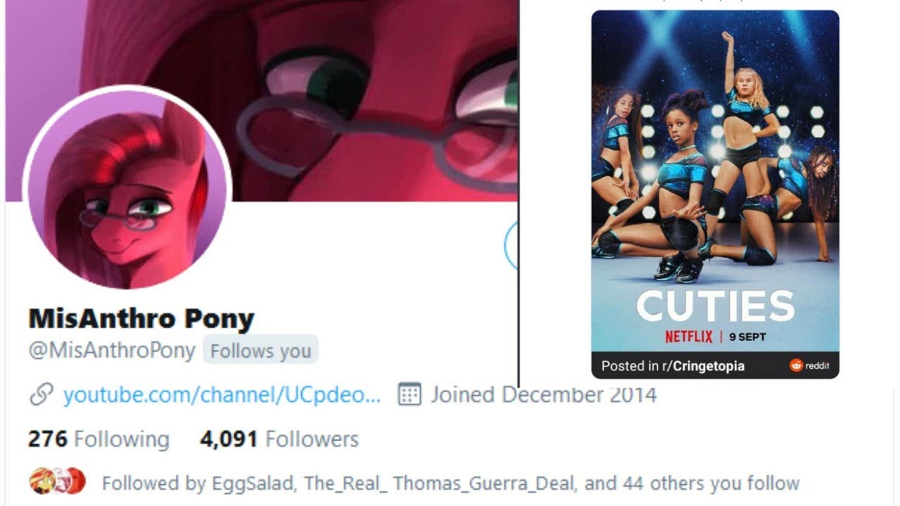Click the 'Joined December 2014' text
900x506 pixels.
(x=544, y=394)
